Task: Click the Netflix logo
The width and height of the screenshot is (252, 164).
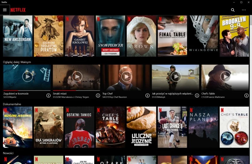Action: [x=18, y=10]
